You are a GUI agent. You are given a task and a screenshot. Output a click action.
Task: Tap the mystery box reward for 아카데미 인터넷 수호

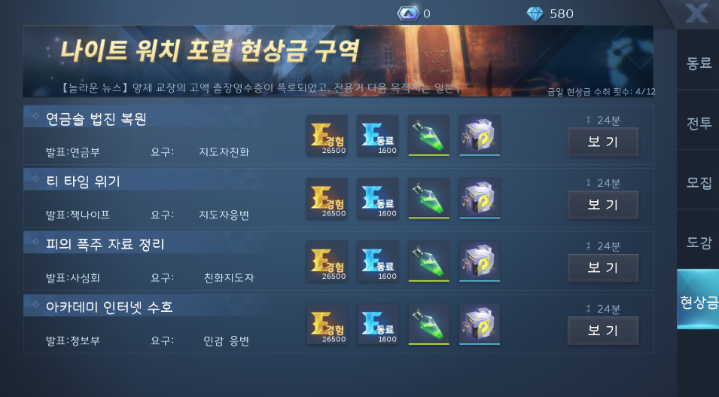(x=479, y=324)
